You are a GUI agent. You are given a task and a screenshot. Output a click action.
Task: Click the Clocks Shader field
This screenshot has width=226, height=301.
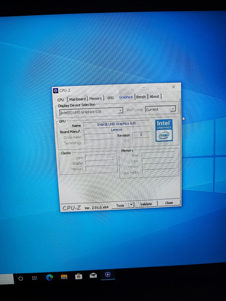[100, 163]
